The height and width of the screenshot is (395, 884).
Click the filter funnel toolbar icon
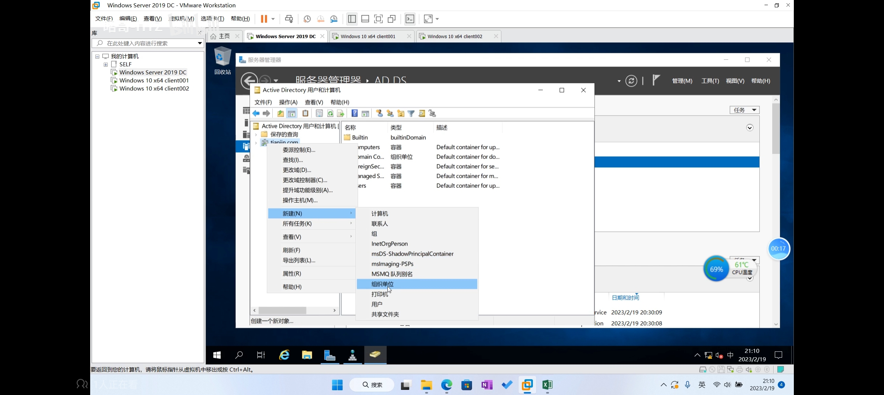tap(411, 113)
